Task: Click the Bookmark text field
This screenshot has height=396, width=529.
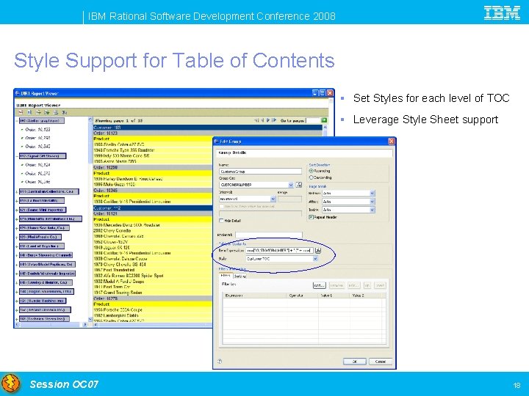Action: tap(269, 235)
